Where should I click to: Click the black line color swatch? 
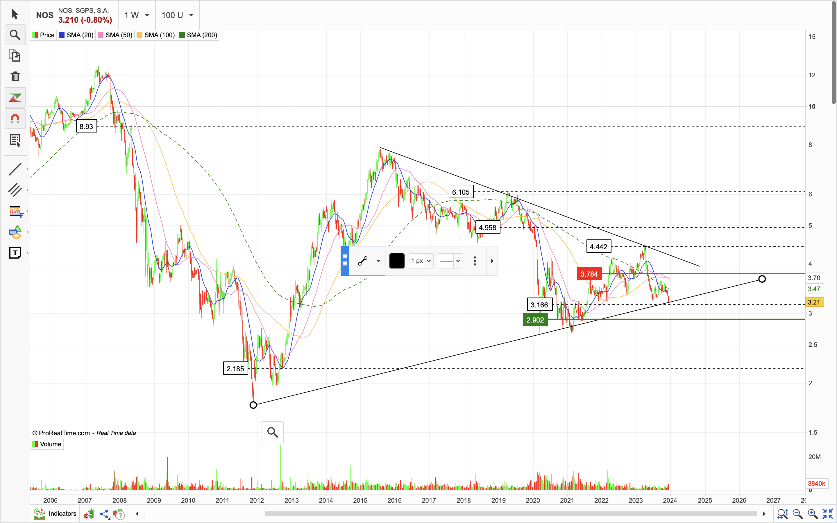click(397, 261)
